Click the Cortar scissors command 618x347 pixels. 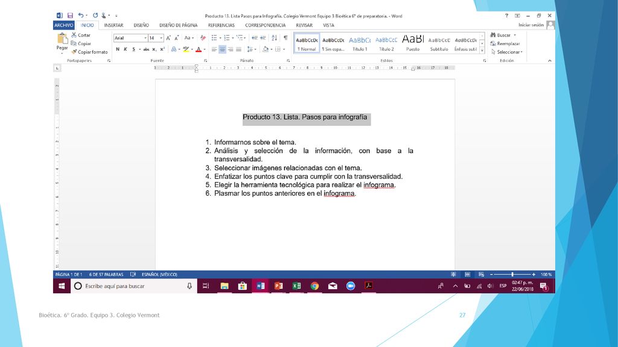click(81, 35)
